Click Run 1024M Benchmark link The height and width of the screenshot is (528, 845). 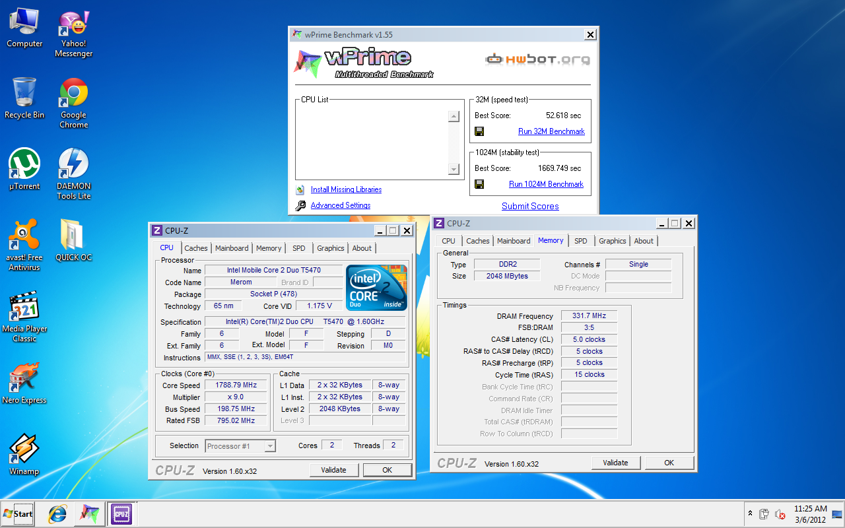547,184
